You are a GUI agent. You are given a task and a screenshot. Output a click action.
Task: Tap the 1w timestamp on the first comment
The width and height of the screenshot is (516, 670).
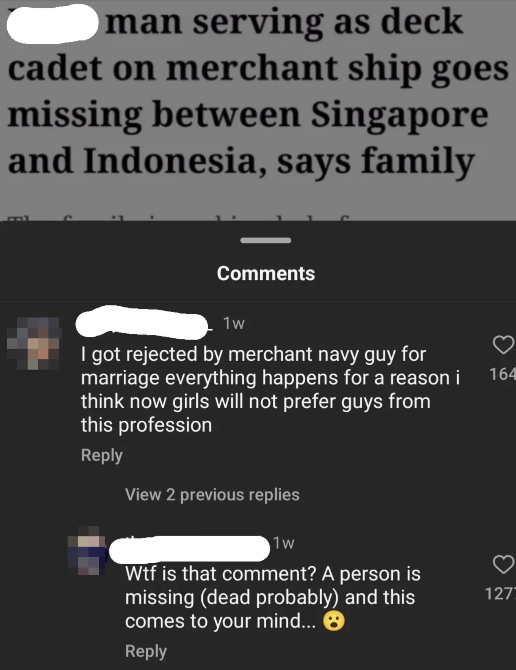point(234,323)
